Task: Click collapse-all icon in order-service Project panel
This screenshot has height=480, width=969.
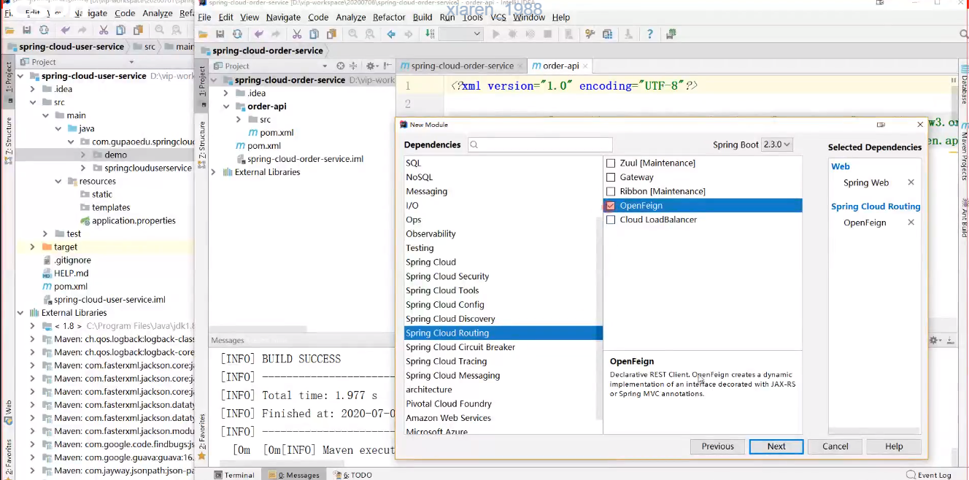Action: (353, 66)
